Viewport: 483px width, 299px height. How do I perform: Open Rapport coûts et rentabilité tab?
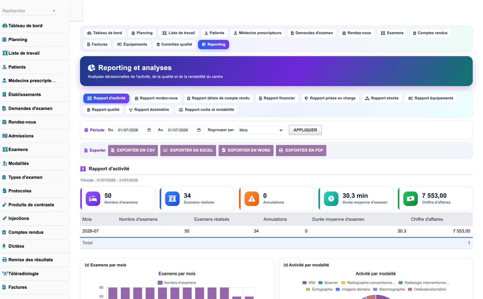pyautogui.click(x=206, y=109)
